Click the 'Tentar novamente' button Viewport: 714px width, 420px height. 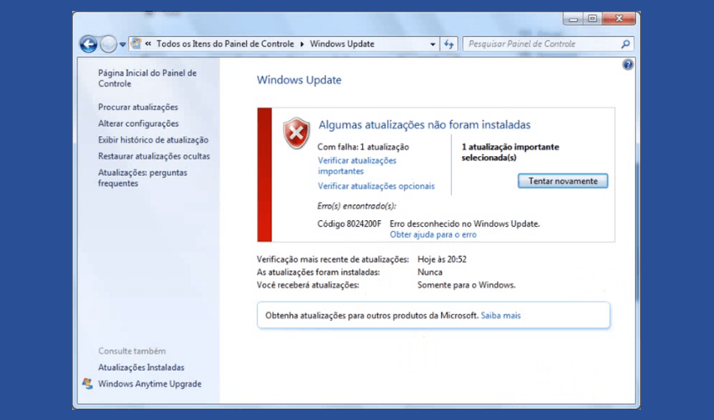563,181
